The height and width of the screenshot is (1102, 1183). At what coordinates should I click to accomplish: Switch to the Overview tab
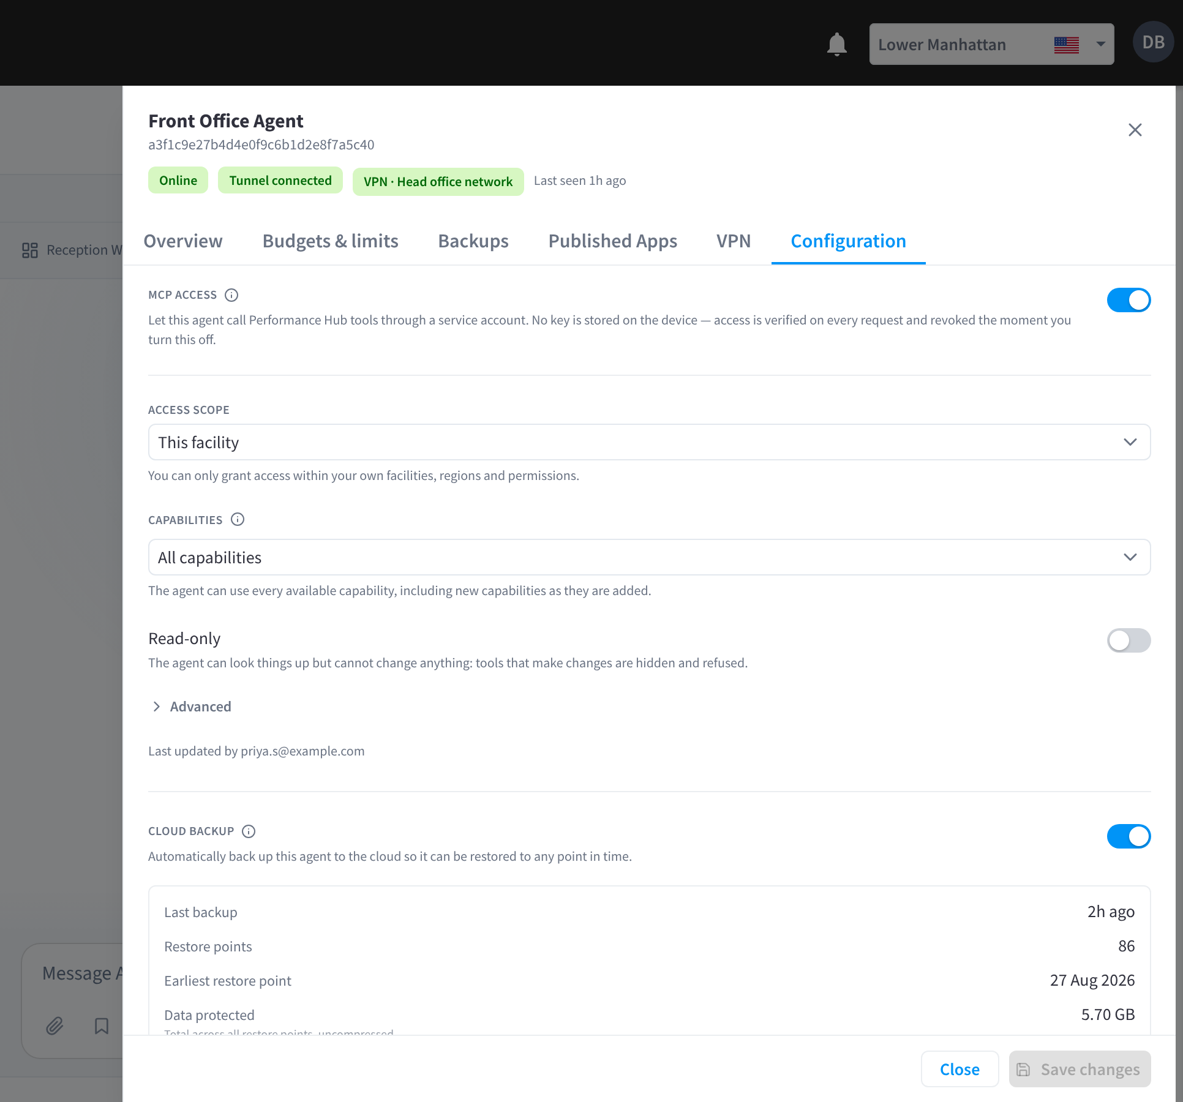coord(183,241)
